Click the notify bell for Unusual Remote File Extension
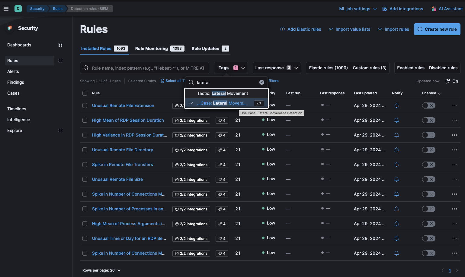The image size is (465, 277). tap(396, 105)
